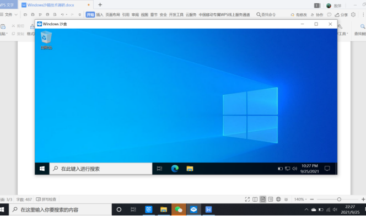Click the sandbox Start button
Image resolution: width=366 pixels, height=216 pixels.
pos(42,169)
